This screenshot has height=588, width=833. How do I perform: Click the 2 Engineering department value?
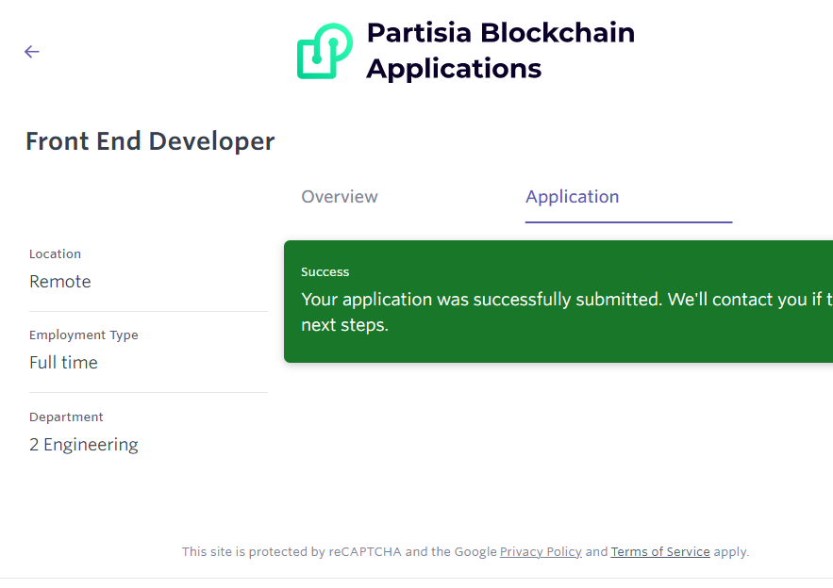(x=84, y=445)
